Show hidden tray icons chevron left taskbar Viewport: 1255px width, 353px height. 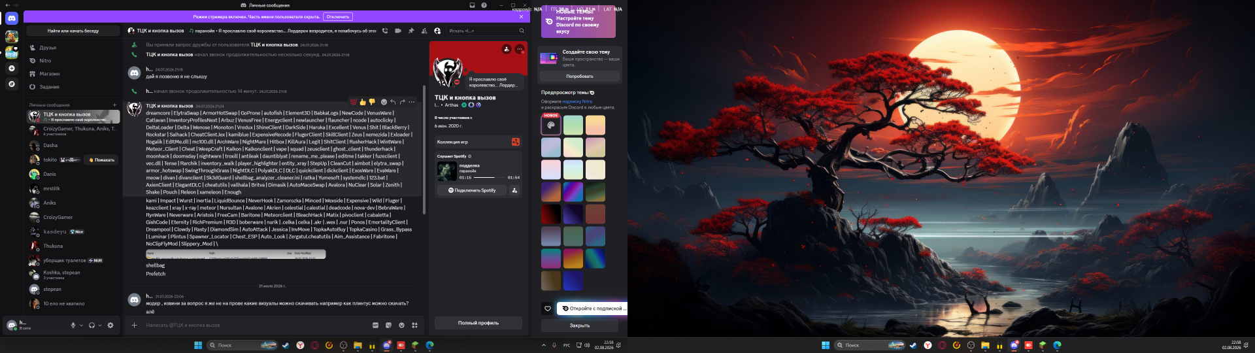coord(543,345)
